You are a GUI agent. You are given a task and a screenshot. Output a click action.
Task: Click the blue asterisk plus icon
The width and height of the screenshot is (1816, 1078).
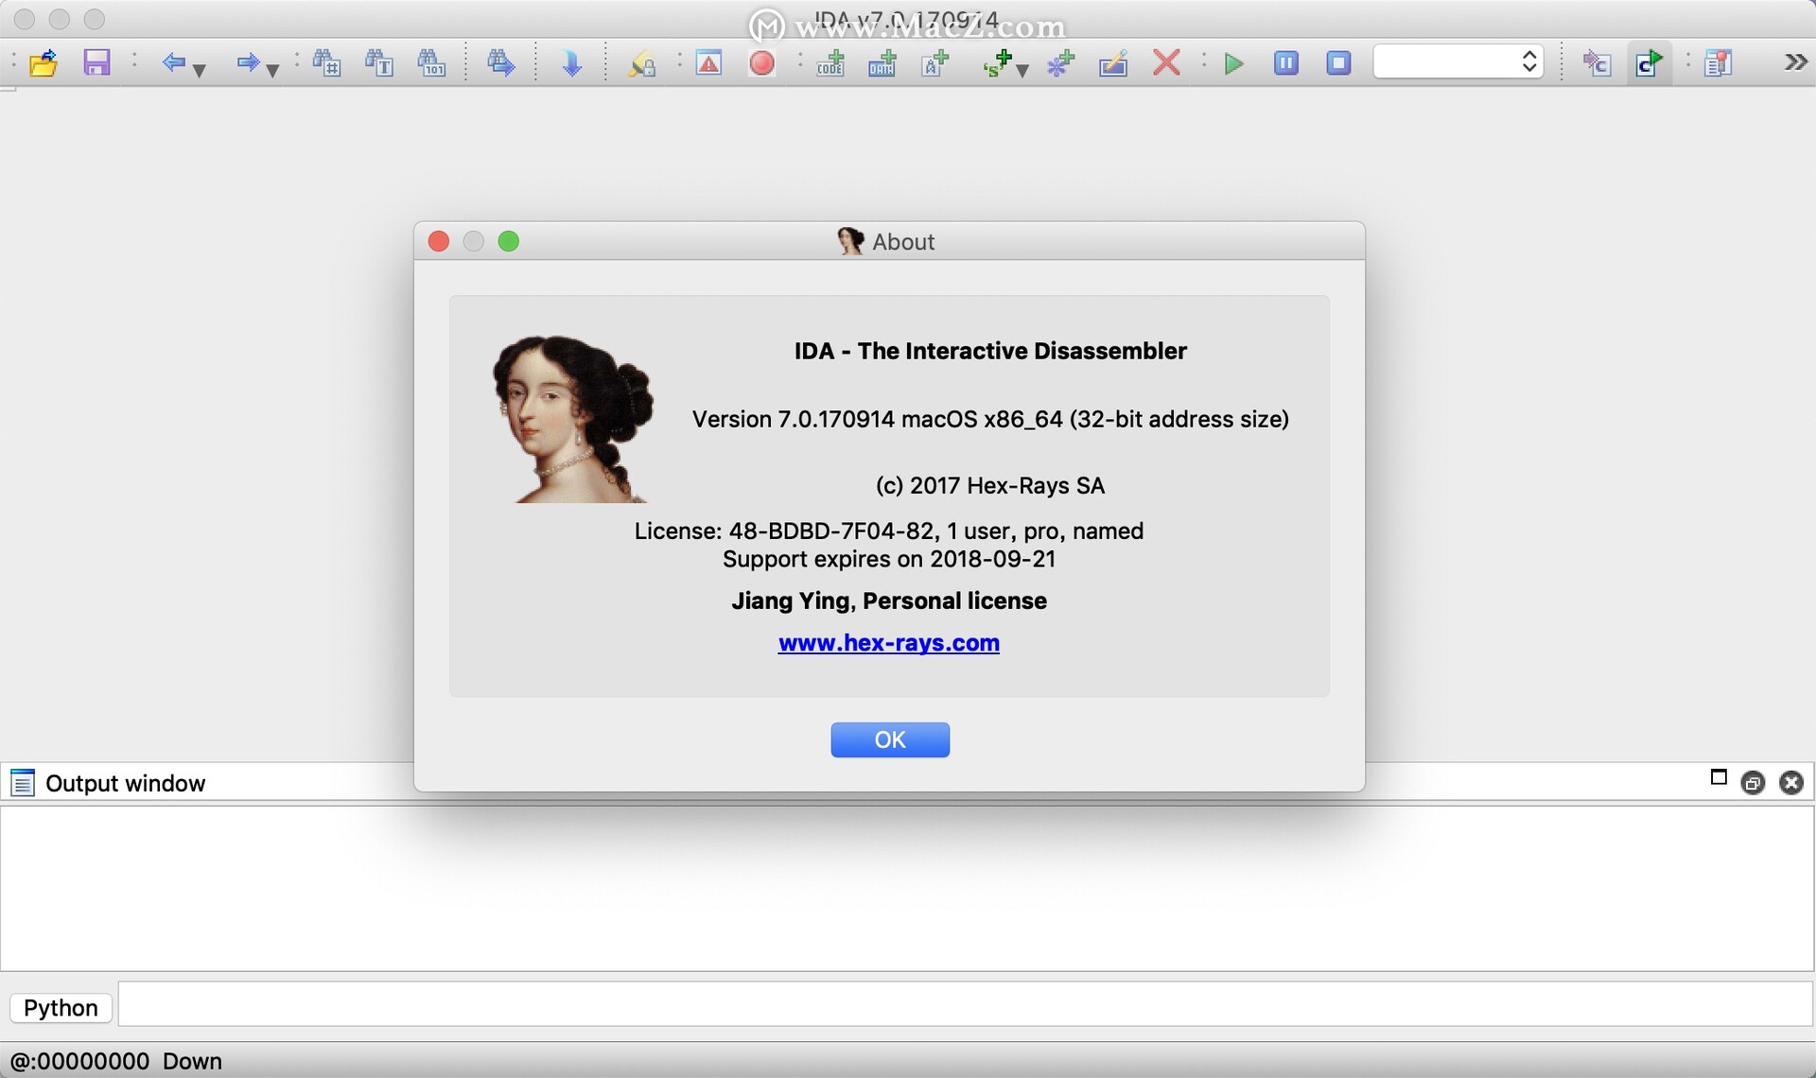tap(1060, 63)
